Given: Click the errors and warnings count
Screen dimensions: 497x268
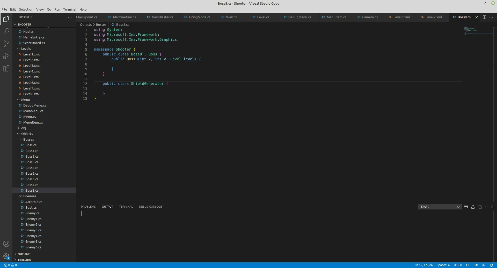Looking at the screenshot, I should [10, 265].
